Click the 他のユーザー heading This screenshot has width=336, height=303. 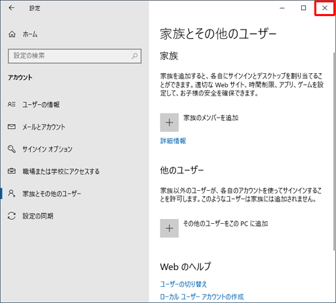(181, 170)
